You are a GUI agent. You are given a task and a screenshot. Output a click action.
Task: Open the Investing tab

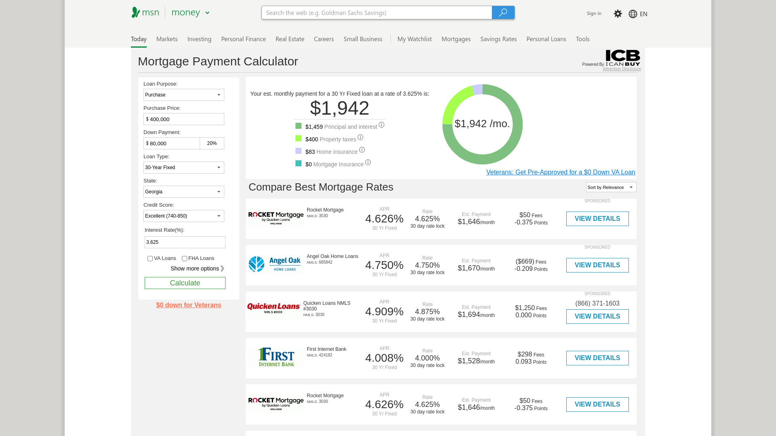point(199,39)
